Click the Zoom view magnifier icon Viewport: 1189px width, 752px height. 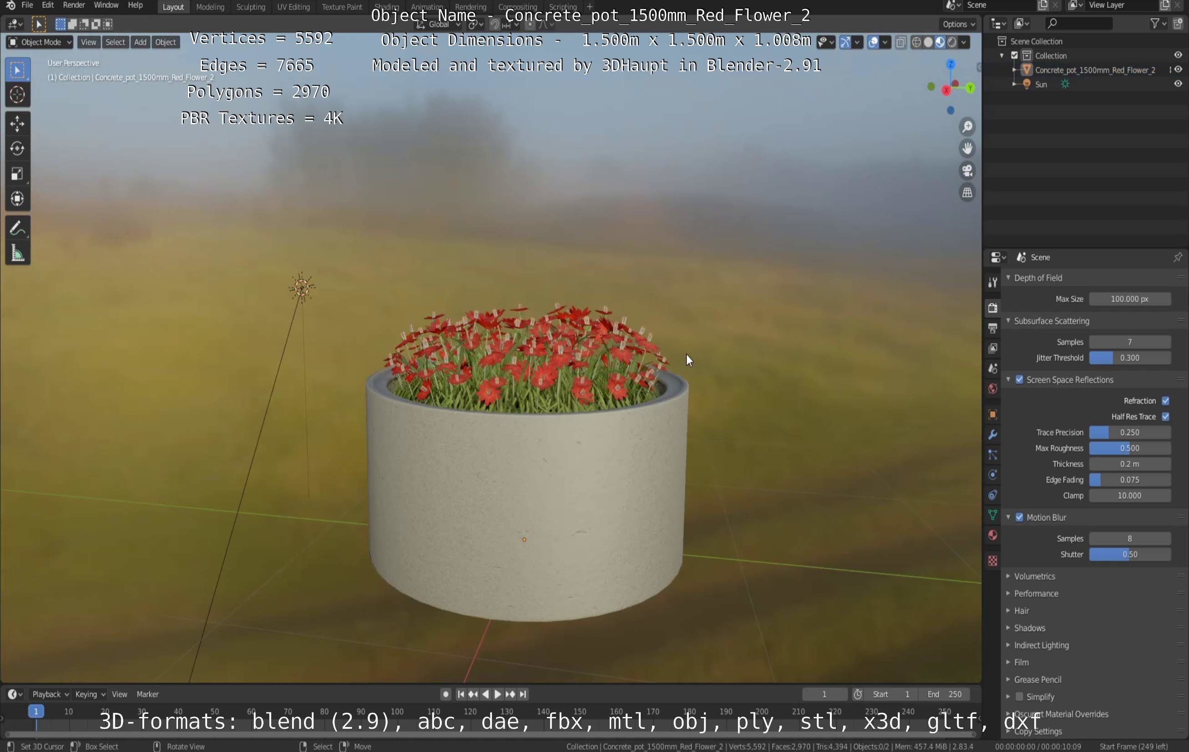pos(967,127)
